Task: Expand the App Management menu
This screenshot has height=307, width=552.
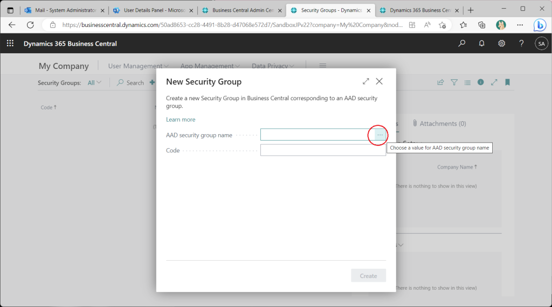Action: [210, 66]
